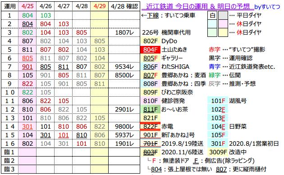Screen dimensions: 284x175
Task: Click the 103F cell
Action: 218,118
